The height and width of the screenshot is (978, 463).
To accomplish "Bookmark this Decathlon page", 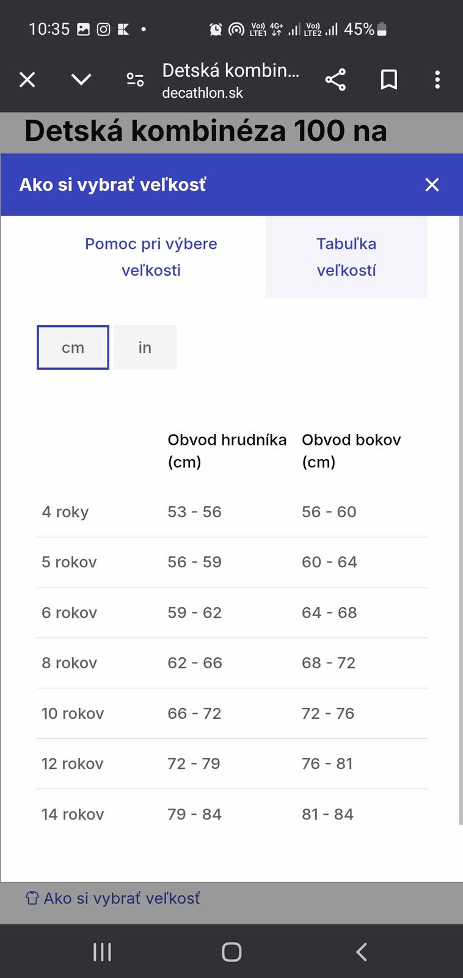I will [x=389, y=80].
